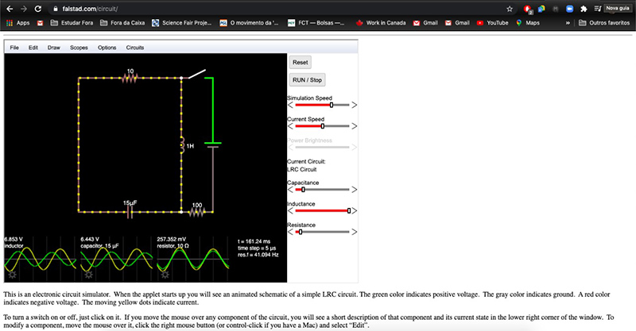Adjust the Current Speed slider

322,126
